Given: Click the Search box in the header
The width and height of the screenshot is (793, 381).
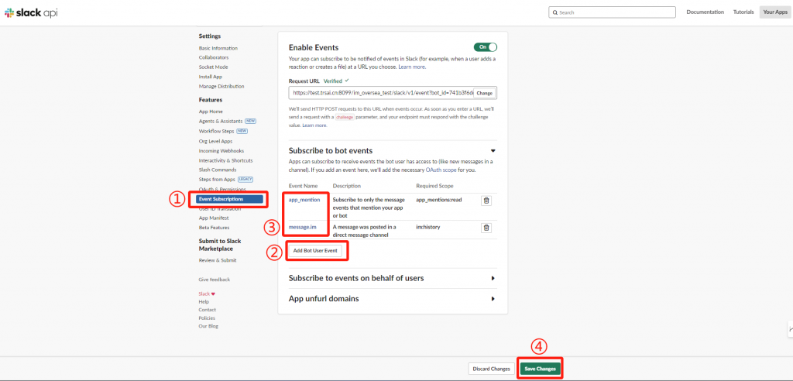Looking at the screenshot, I should click(612, 12).
